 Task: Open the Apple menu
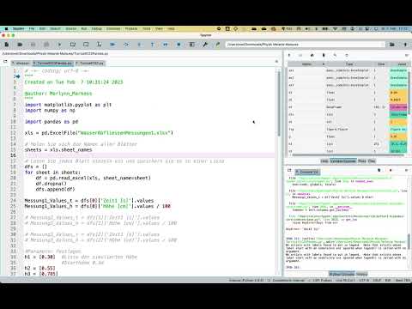[6, 29]
